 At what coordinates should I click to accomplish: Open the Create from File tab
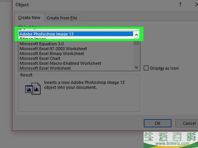pyautogui.click(x=62, y=18)
